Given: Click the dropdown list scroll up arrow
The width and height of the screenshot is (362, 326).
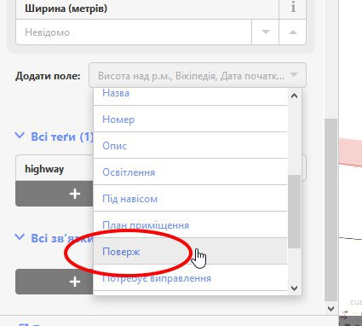Looking at the screenshot, I should (295, 96).
